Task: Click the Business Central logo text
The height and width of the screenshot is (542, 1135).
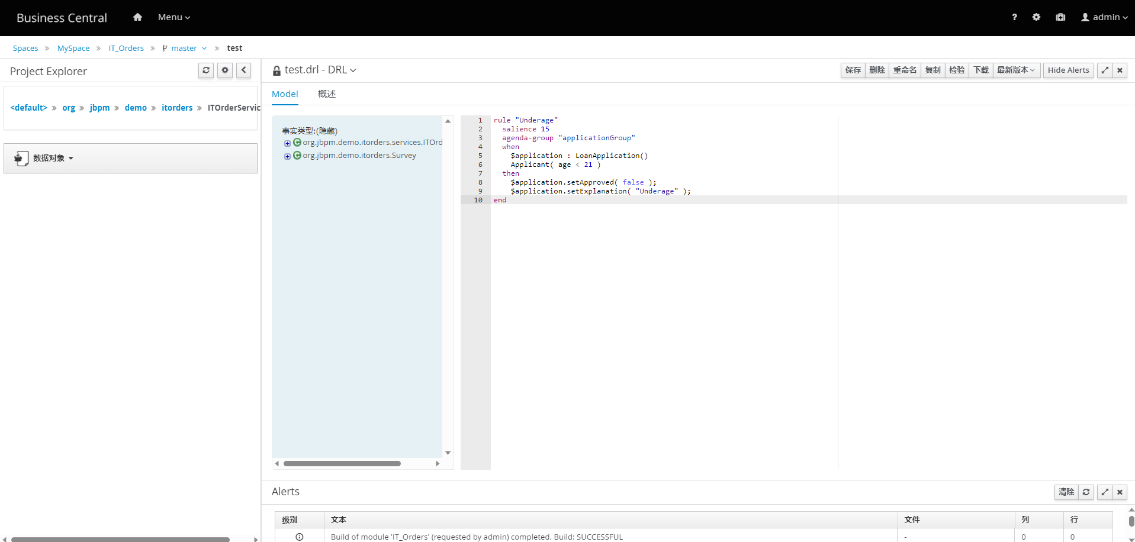Action: click(62, 18)
